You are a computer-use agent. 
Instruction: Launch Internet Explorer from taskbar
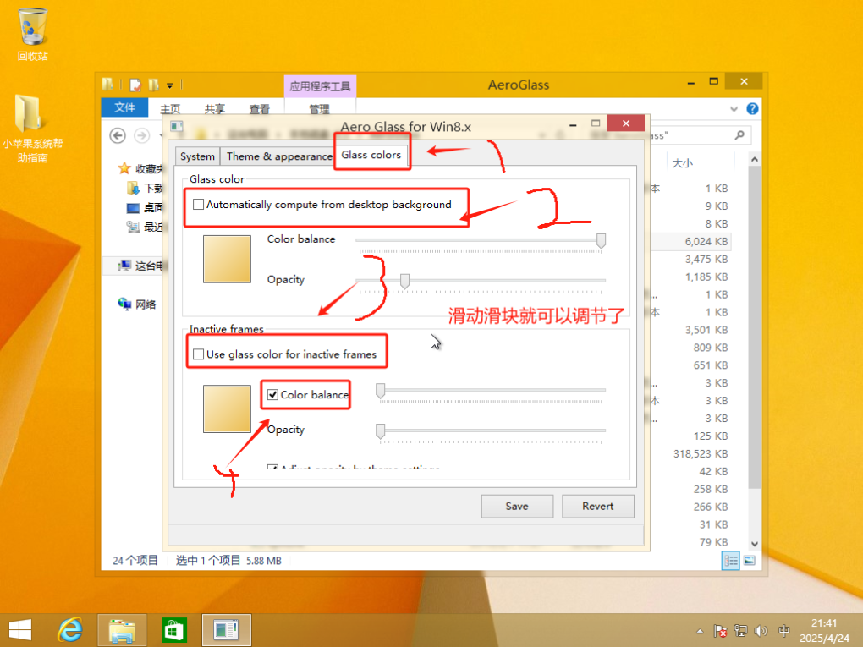pos(70,630)
